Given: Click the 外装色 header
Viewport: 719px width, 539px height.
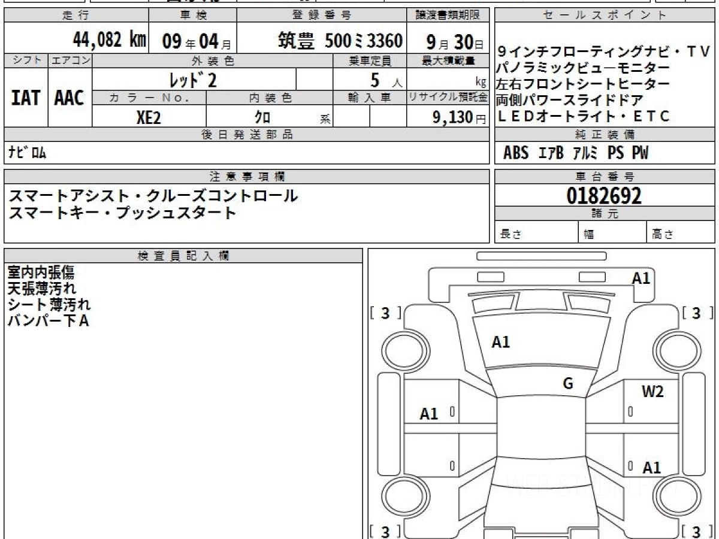Looking at the screenshot, I should [212, 60].
